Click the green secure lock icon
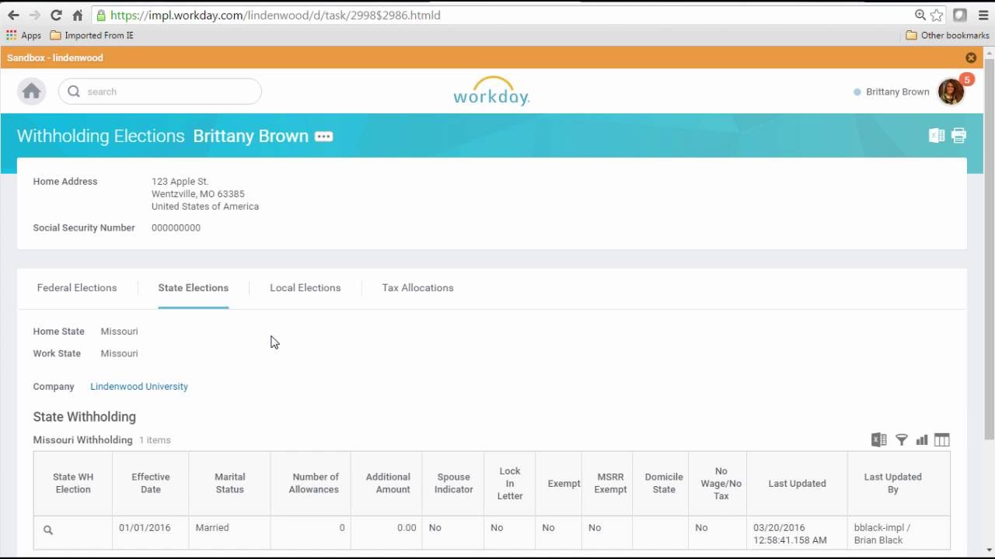Viewport: 995px width, 559px height. click(101, 15)
